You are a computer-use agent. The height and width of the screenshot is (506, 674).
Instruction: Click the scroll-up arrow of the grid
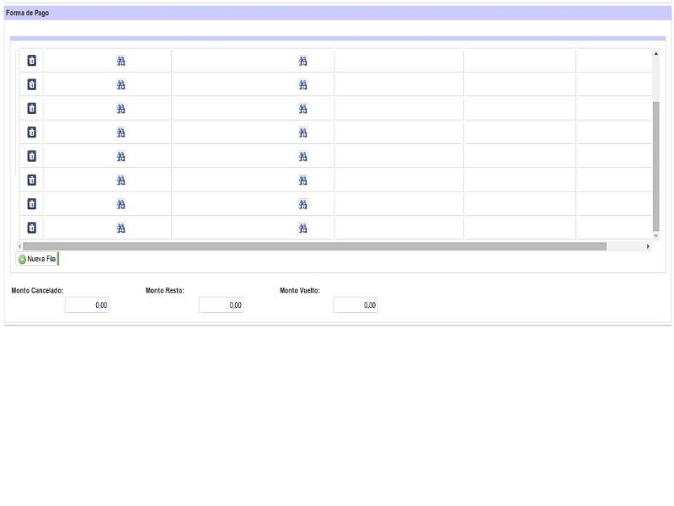656,54
